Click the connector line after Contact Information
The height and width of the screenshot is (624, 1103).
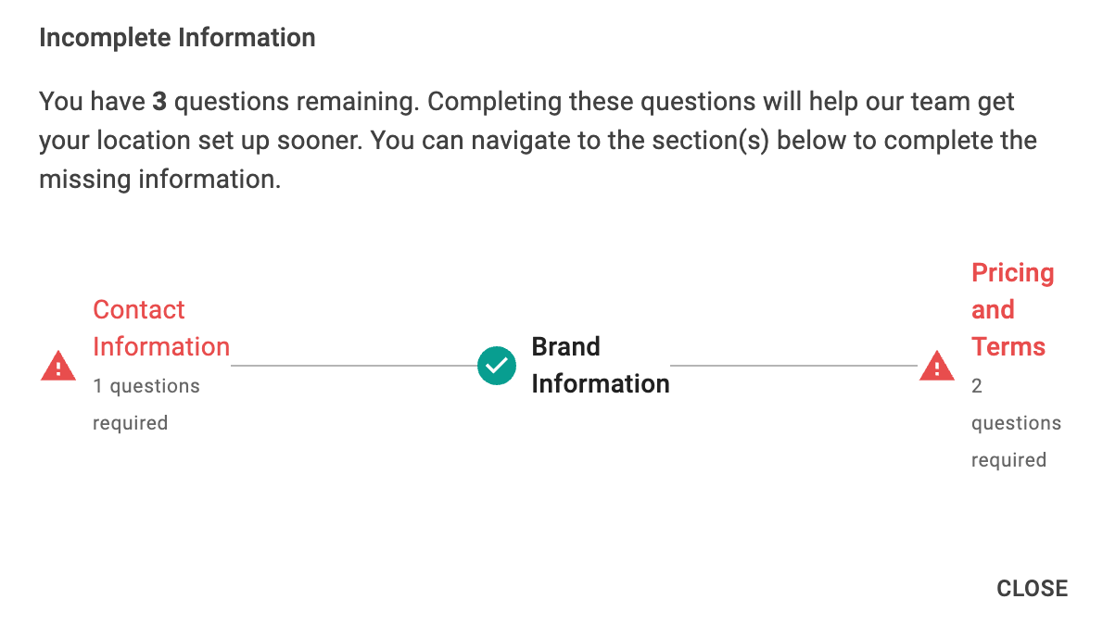coord(354,366)
